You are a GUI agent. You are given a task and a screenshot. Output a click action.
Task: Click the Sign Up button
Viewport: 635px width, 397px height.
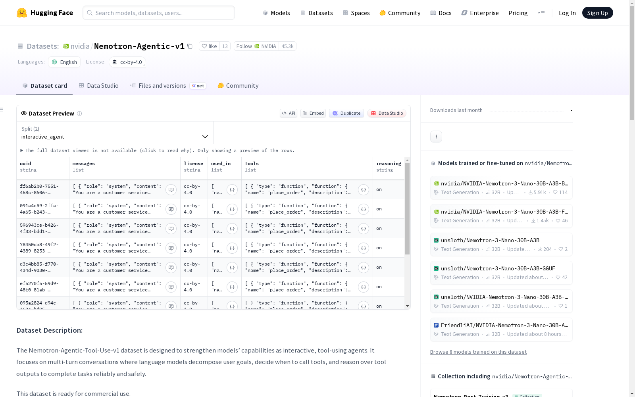[x=597, y=13]
